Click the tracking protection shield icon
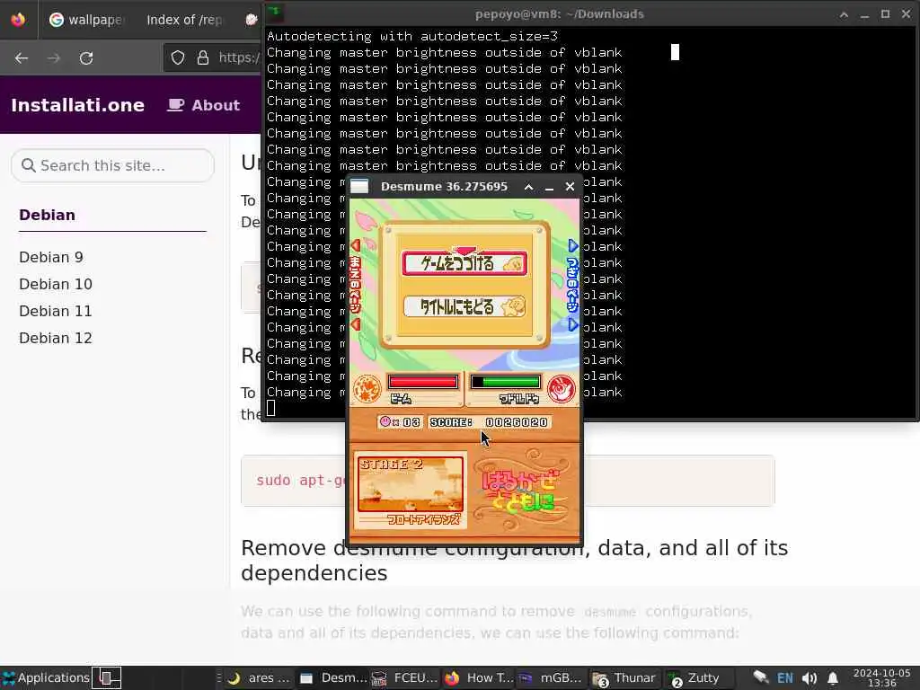920x690 pixels. [178, 57]
